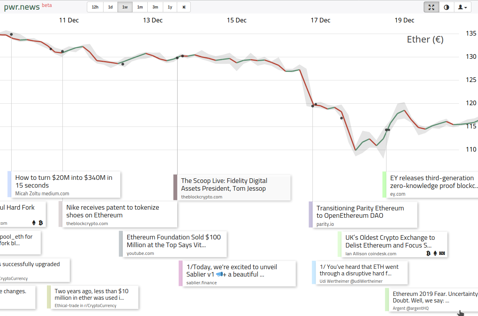The height and width of the screenshot is (316, 478).
Task: Open the user account dropdown
Action: pyautogui.click(x=462, y=7)
